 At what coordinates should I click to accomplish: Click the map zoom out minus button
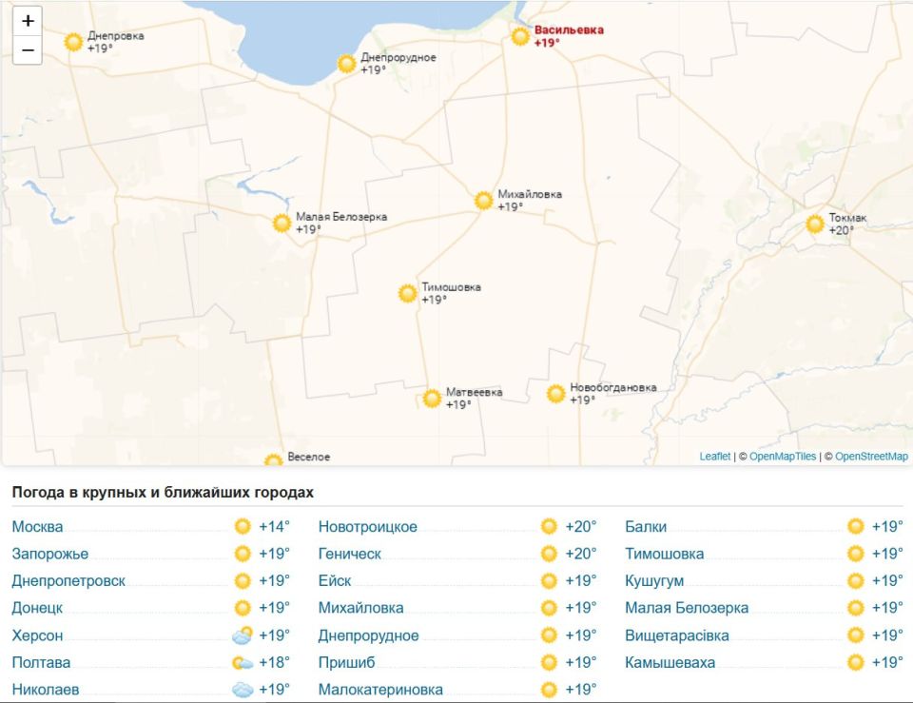coord(28,50)
